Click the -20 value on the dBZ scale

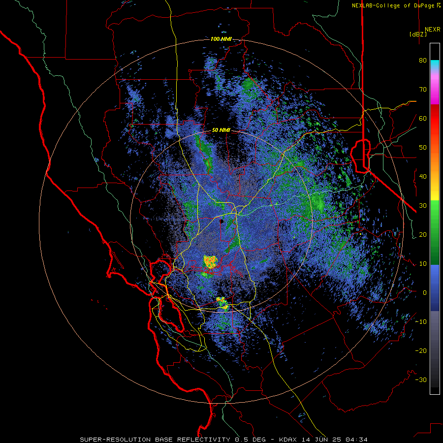421,350
